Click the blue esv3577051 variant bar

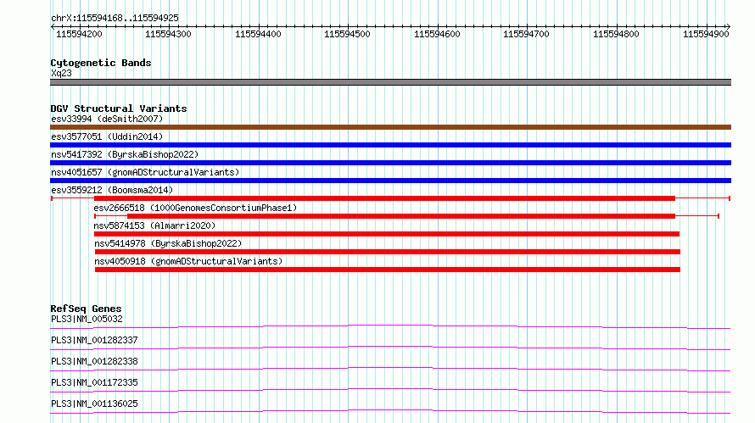tap(390, 145)
